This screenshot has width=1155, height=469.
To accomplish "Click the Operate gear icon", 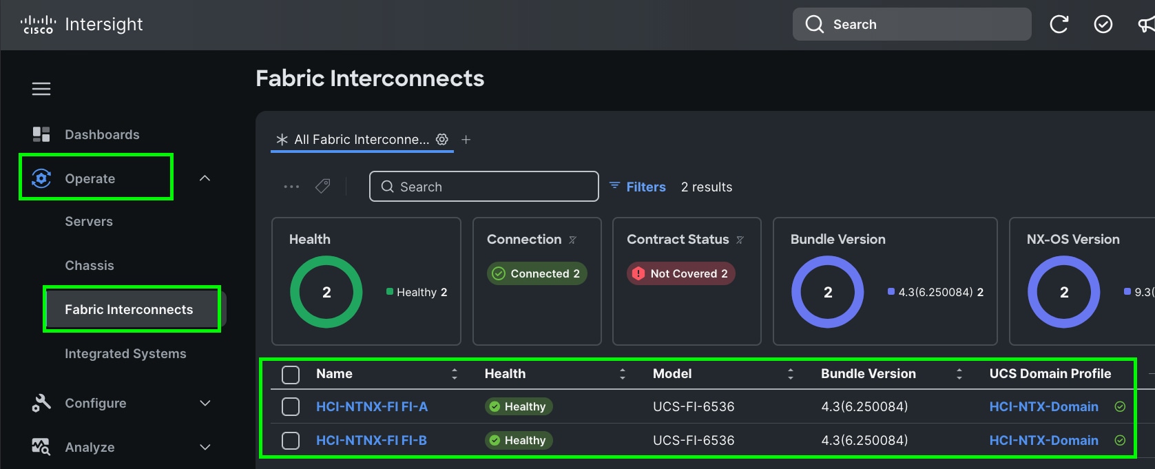I will coord(41,178).
